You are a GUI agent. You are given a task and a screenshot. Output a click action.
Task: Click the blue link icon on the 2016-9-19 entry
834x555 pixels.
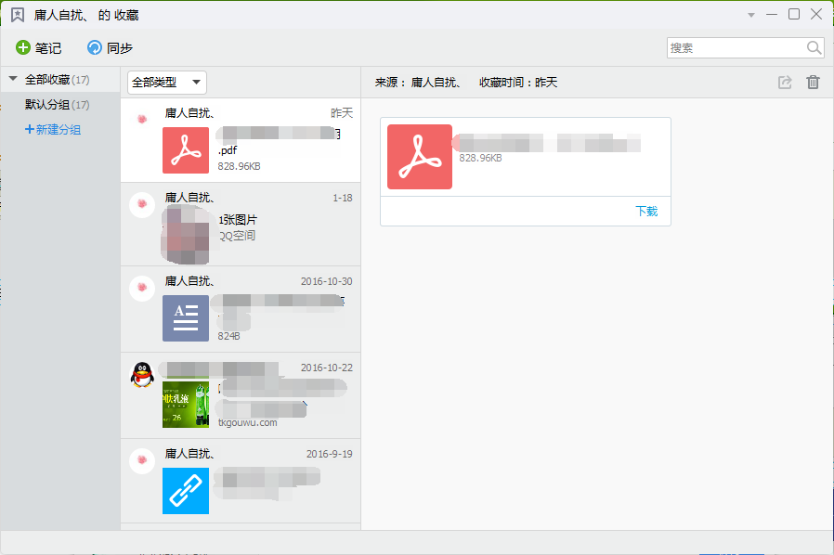click(186, 490)
